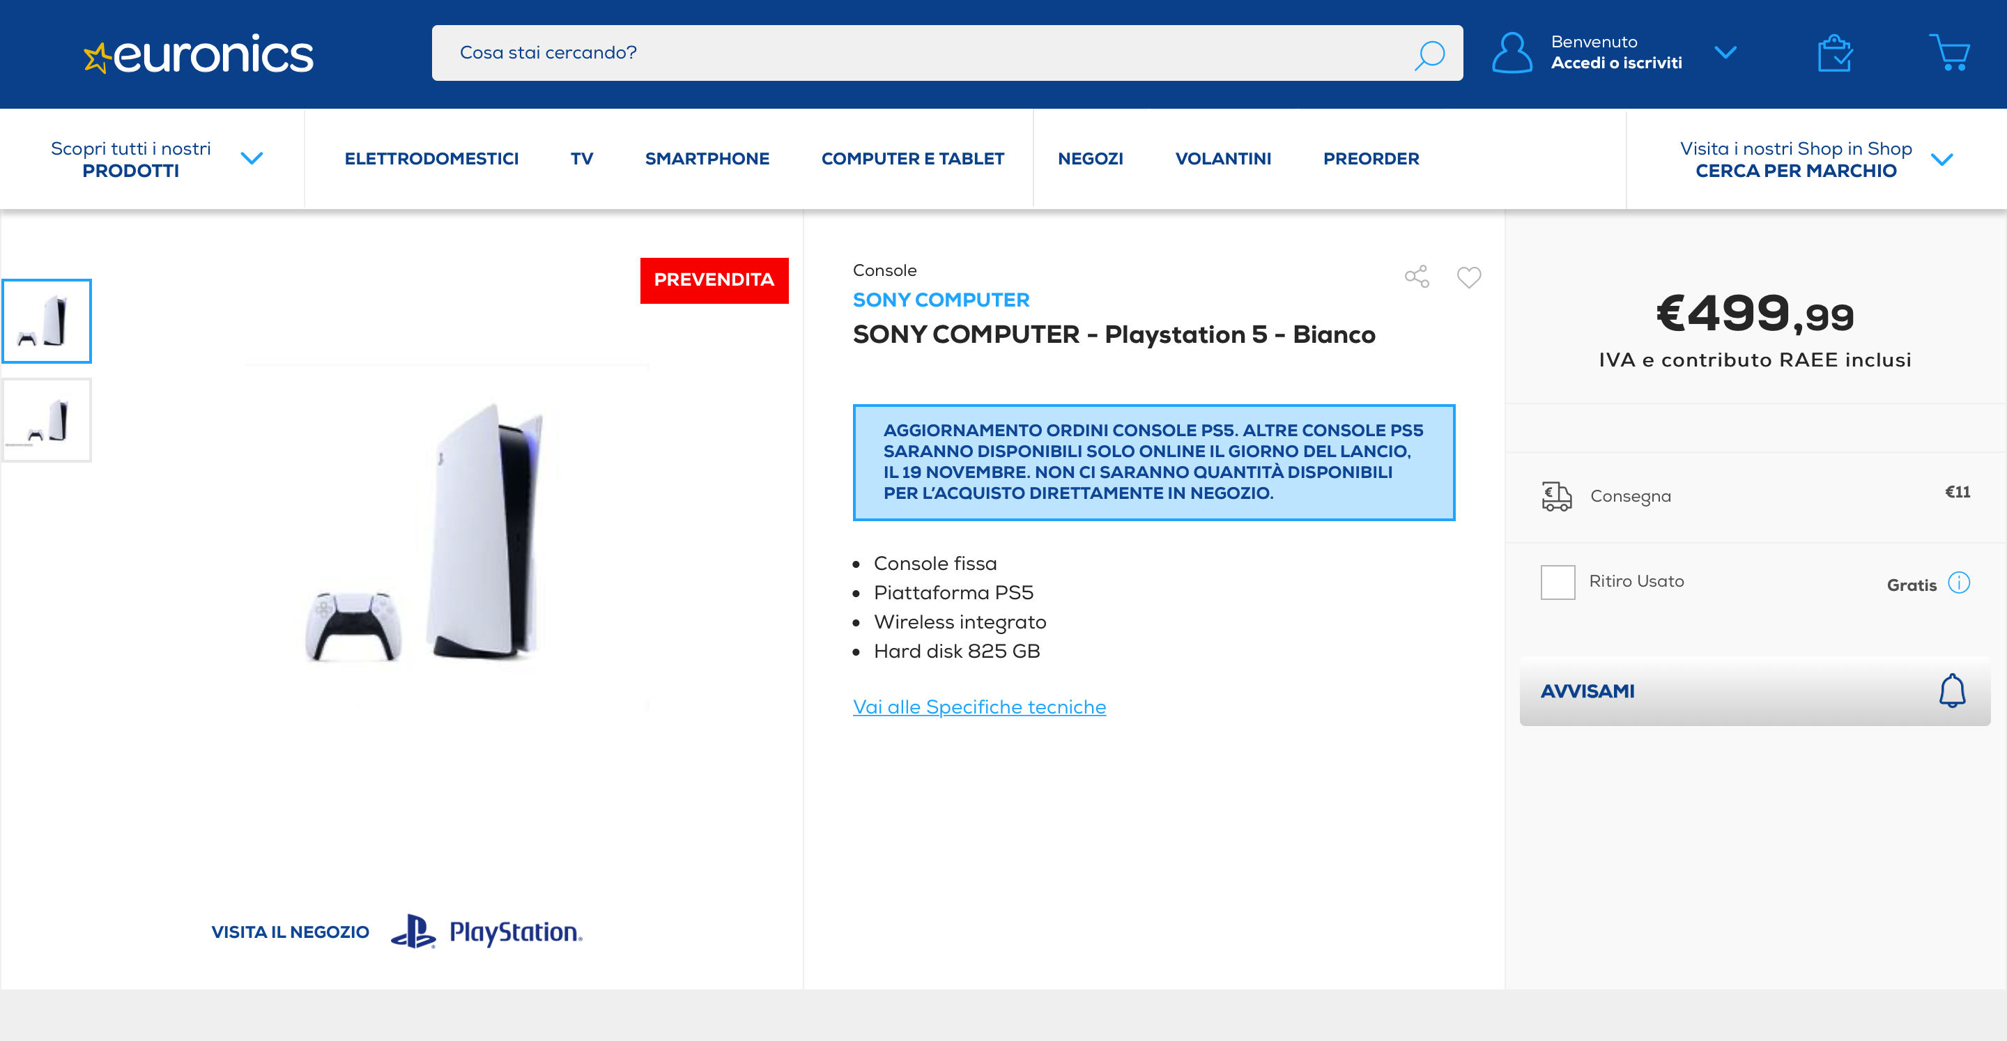Click the Console fissa bullet

[x=935, y=564]
